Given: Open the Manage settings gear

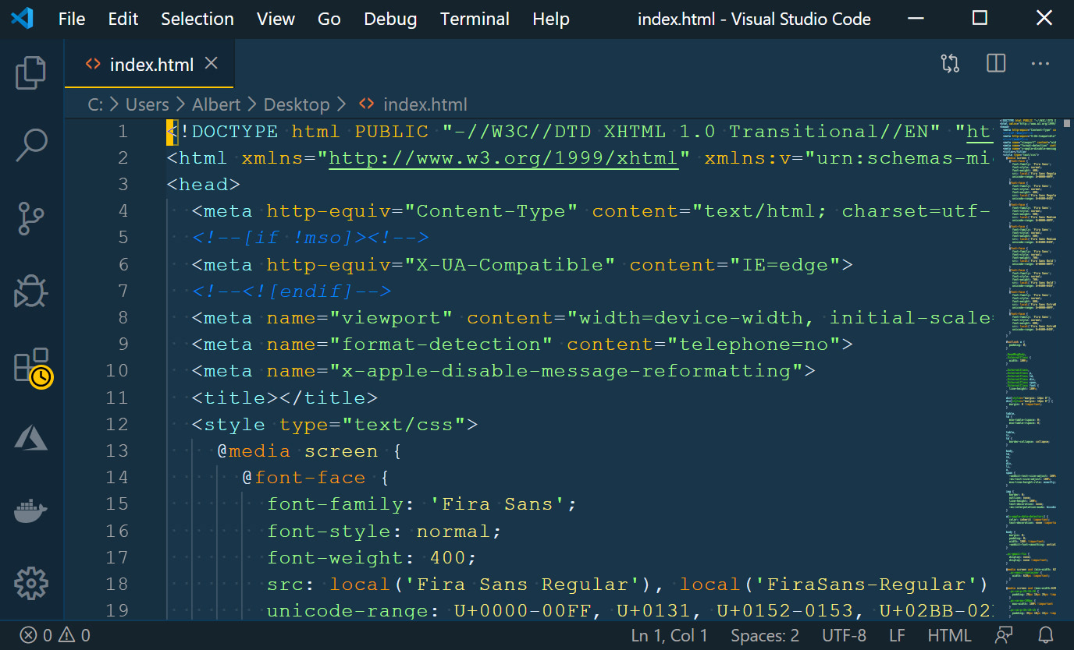Looking at the screenshot, I should [x=31, y=583].
